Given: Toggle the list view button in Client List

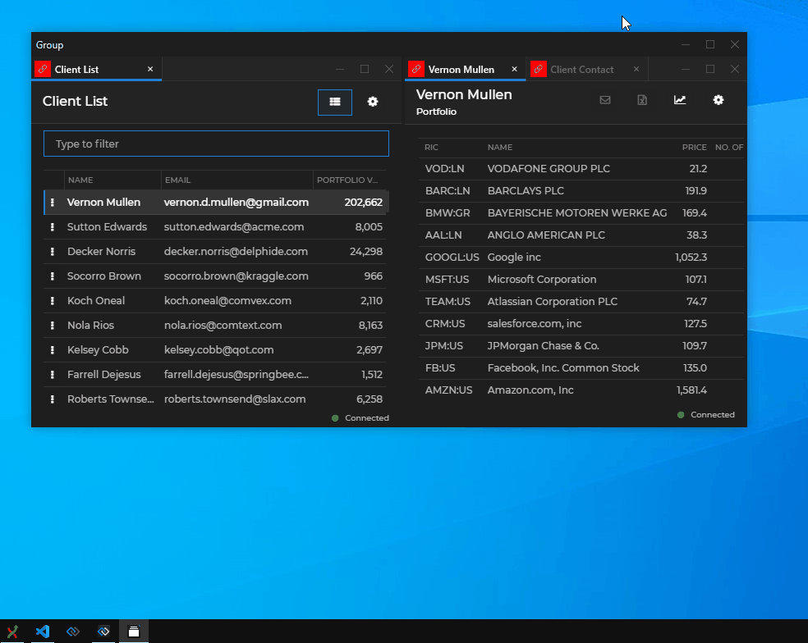Looking at the screenshot, I should tap(335, 102).
